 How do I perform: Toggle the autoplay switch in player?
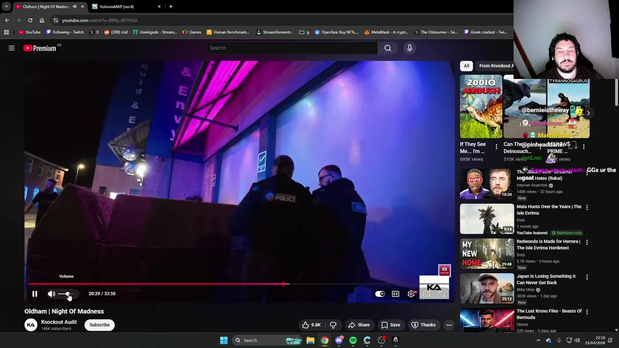[380, 294]
